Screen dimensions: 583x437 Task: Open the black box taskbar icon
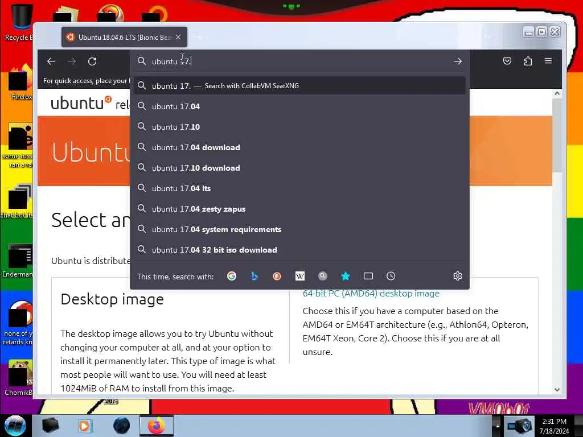click(x=50, y=426)
